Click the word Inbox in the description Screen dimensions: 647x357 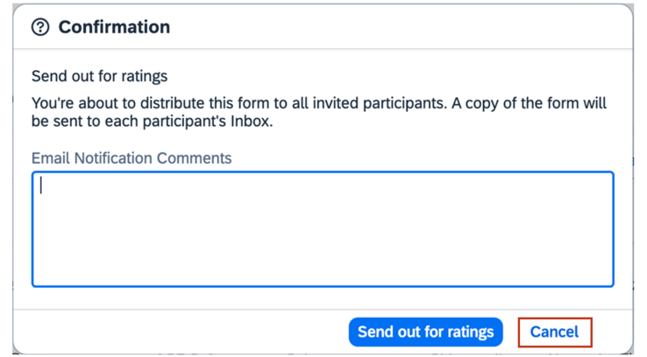[249, 122]
